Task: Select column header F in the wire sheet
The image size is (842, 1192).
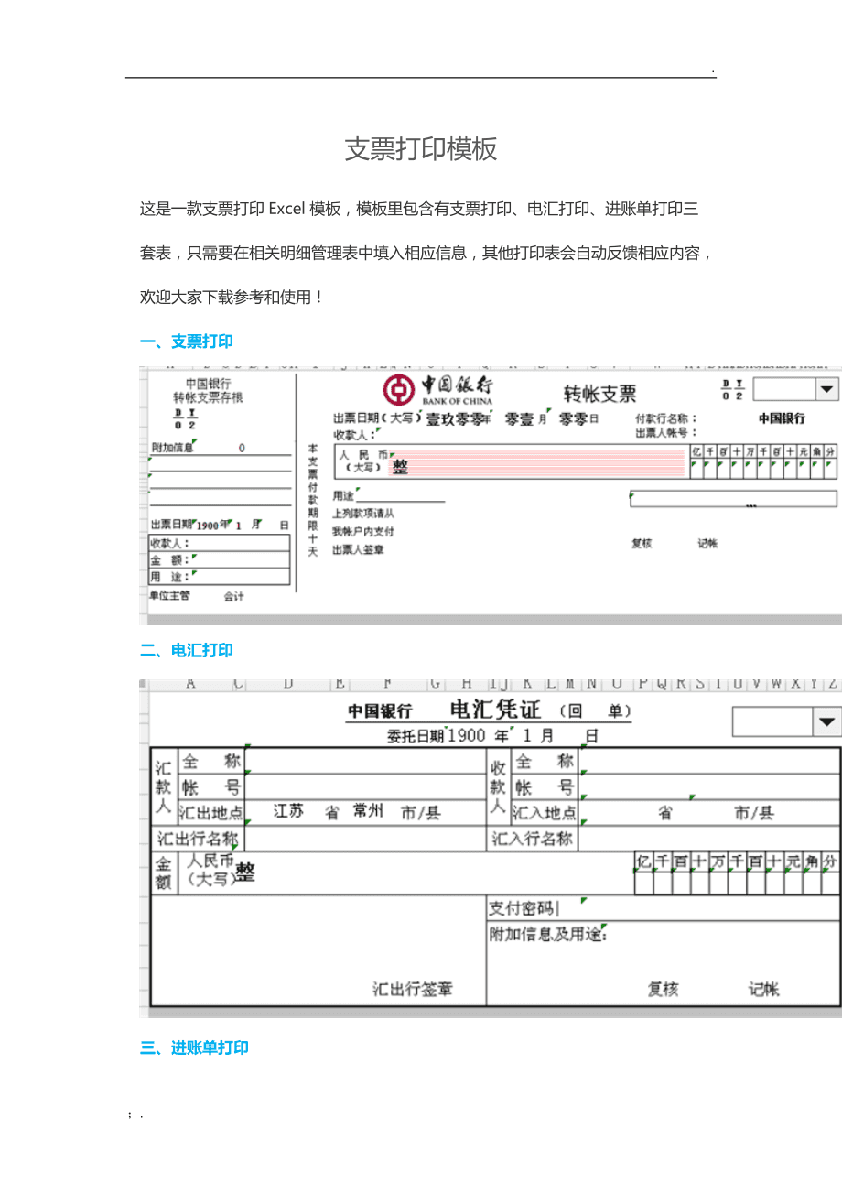Action: click(x=387, y=683)
